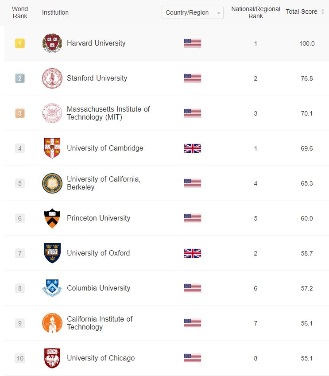Open California Institute of Technology link
Image resolution: width=329 pixels, height=376 pixels.
100,323
